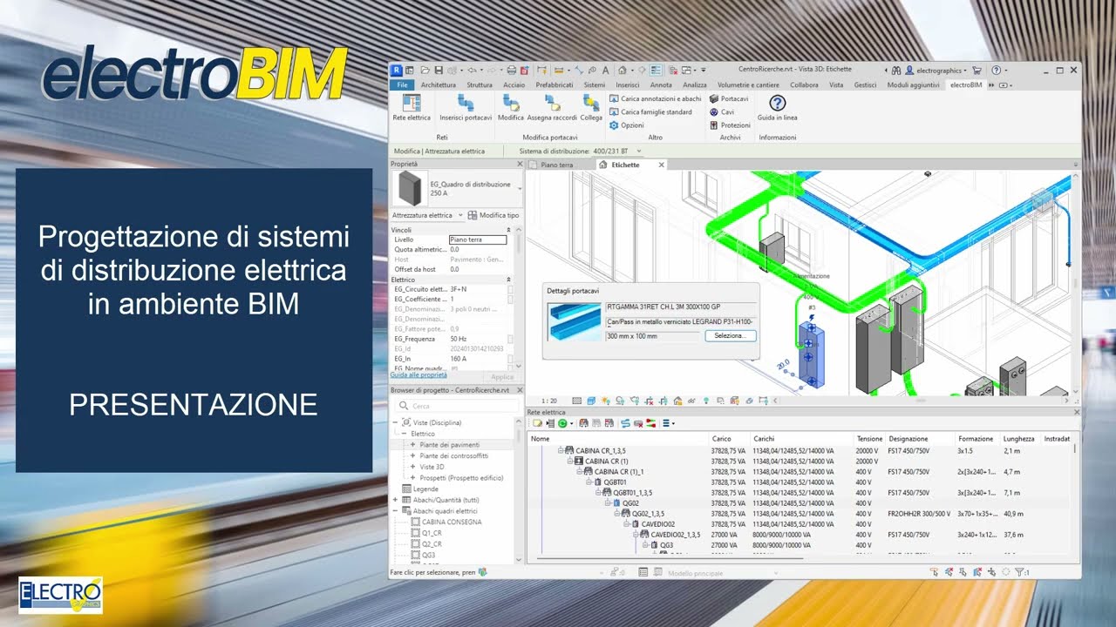This screenshot has height=627, width=1116.
Task: Click the first icon in Rete elettrica toolbar
Action: pos(538,423)
